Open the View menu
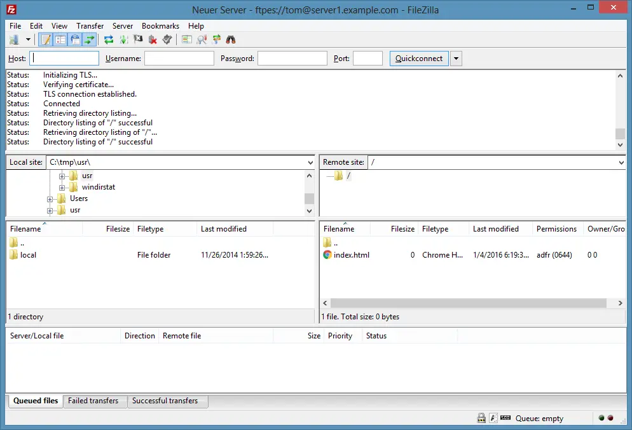The height and width of the screenshot is (430, 632). coord(59,26)
